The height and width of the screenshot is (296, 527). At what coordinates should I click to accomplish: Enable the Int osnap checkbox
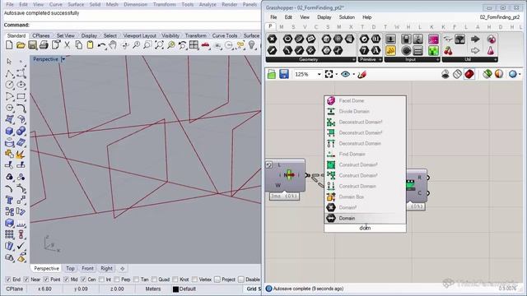pos(101,280)
